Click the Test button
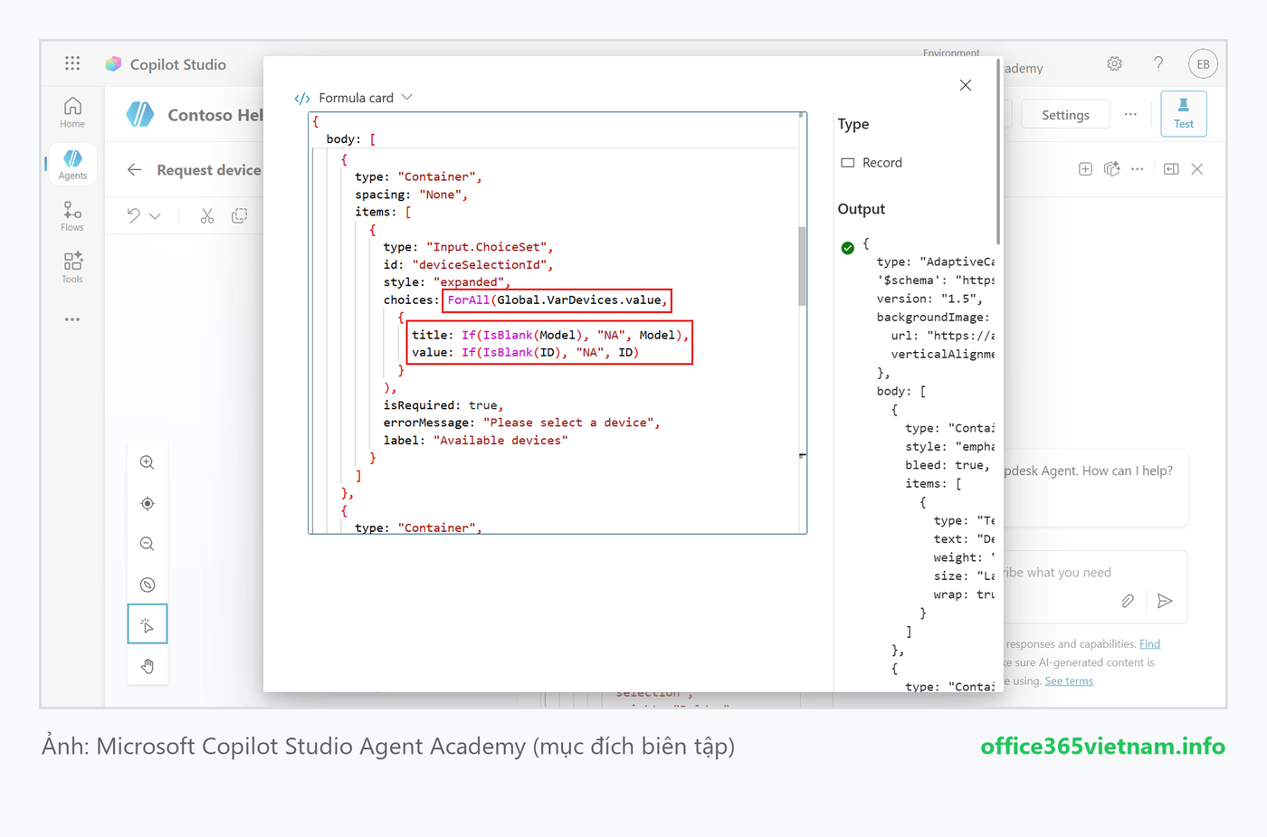This screenshot has width=1267, height=837. (1184, 114)
